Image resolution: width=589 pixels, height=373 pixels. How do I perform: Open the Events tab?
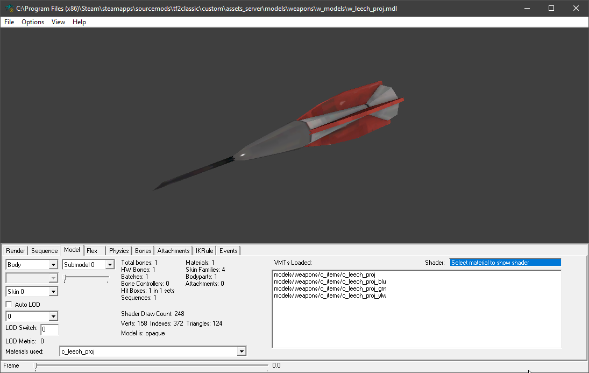[229, 251]
